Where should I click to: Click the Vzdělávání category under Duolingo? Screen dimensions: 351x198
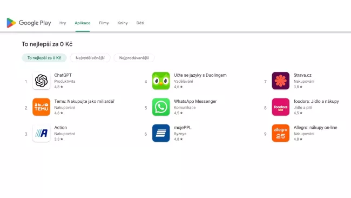[x=184, y=81]
